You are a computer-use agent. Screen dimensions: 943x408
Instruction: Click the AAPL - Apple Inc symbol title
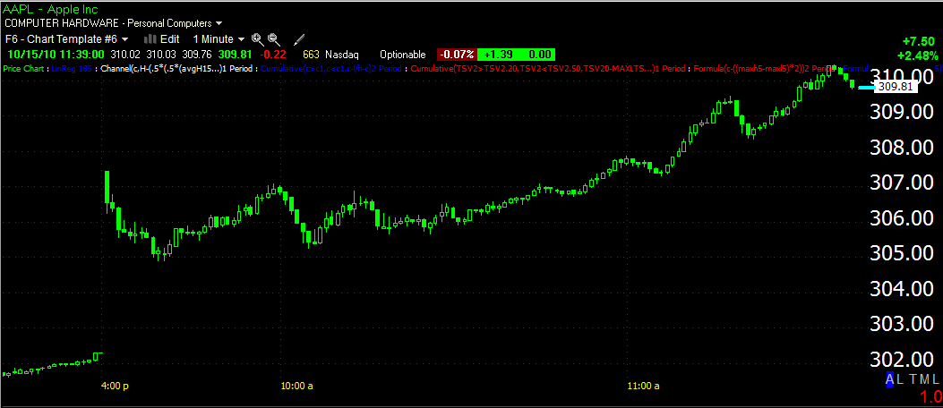click(50, 9)
